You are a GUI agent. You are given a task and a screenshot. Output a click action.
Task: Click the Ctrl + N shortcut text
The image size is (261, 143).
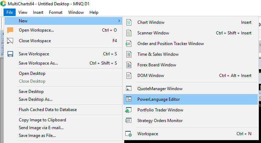pos(244,134)
